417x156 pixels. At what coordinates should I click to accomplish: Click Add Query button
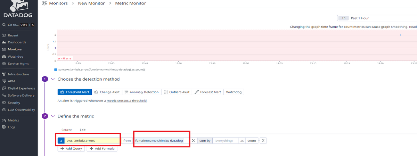72,148
